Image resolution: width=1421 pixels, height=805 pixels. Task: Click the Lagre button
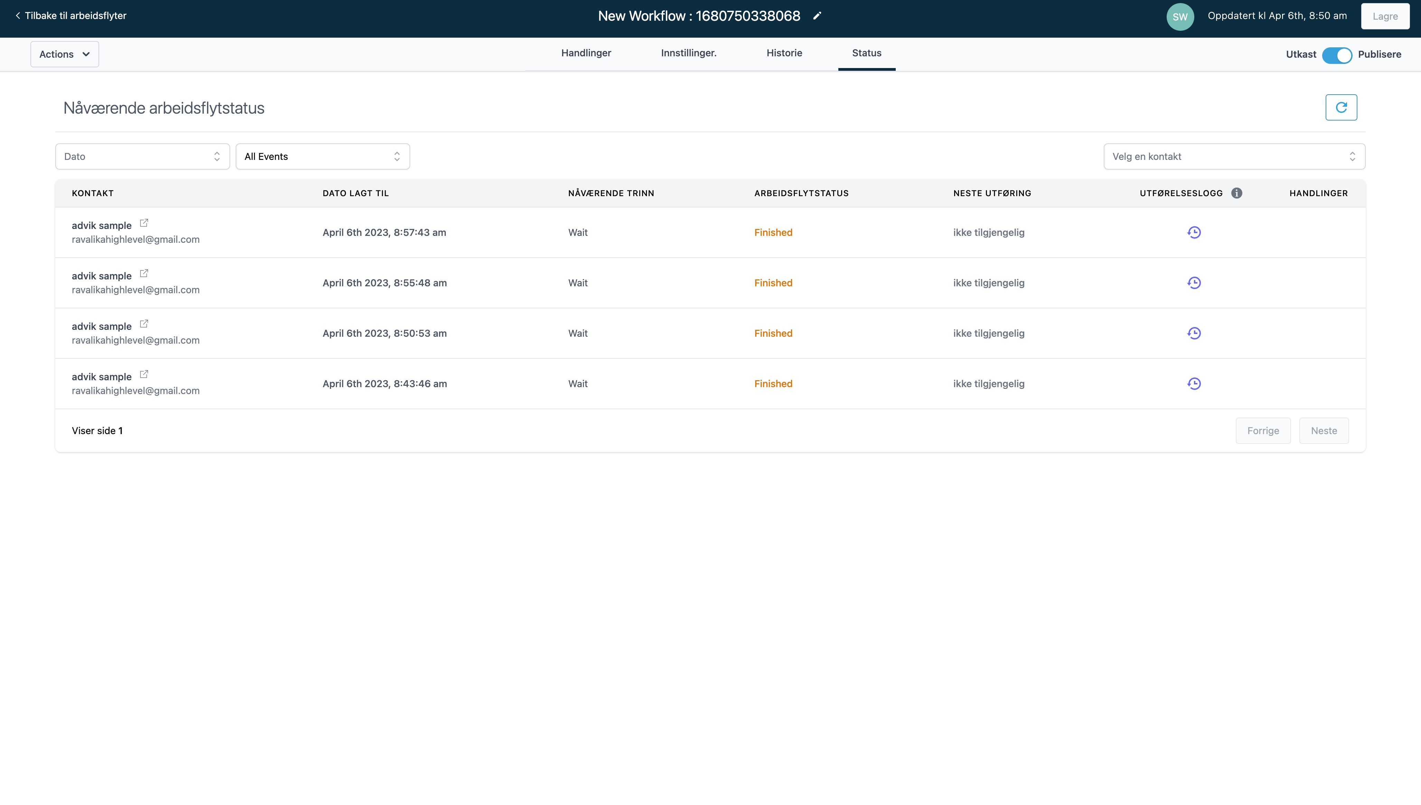pyautogui.click(x=1384, y=17)
